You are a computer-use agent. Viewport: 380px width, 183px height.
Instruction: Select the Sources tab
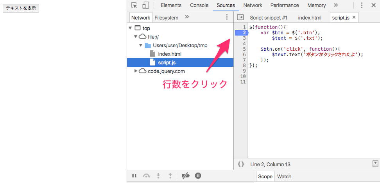(226, 5)
